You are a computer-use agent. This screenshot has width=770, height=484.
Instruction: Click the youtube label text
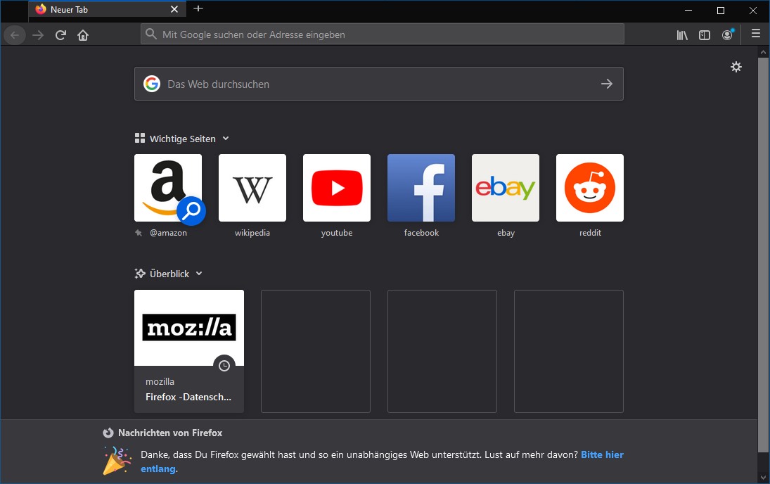(x=337, y=233)
